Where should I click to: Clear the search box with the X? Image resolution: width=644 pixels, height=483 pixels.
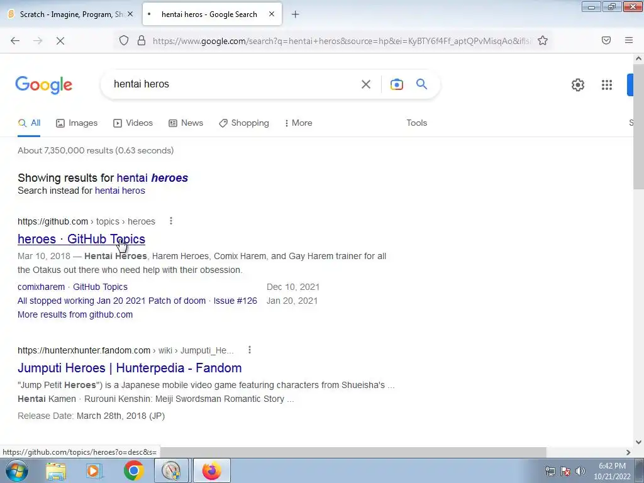point(365,84)
